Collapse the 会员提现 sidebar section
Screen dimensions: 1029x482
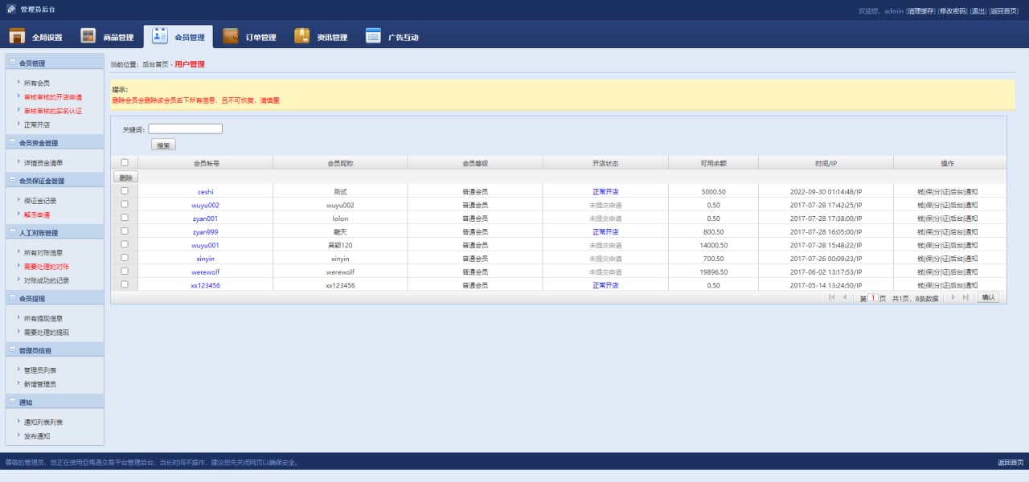(x=12, y=298)
